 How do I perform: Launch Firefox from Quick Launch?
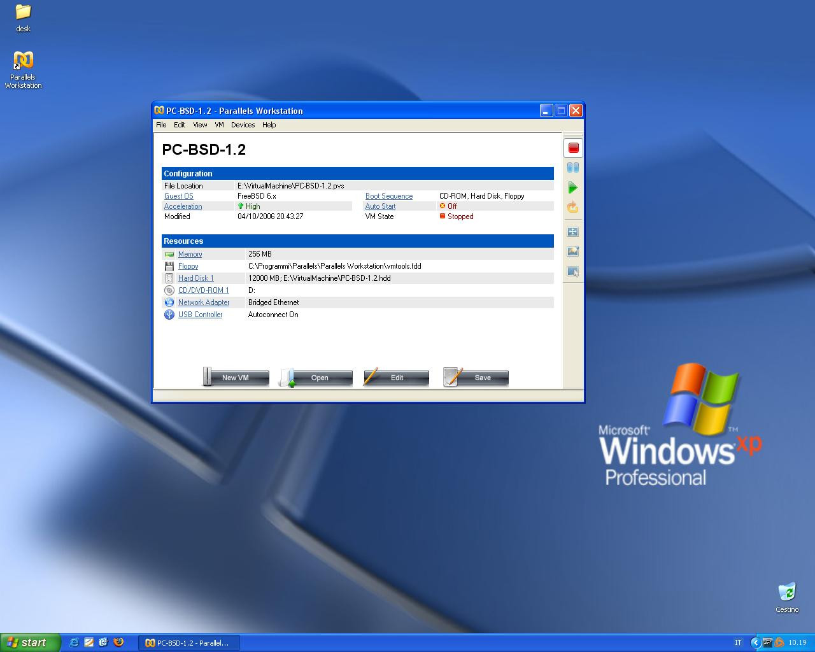(x=118, y=642)
